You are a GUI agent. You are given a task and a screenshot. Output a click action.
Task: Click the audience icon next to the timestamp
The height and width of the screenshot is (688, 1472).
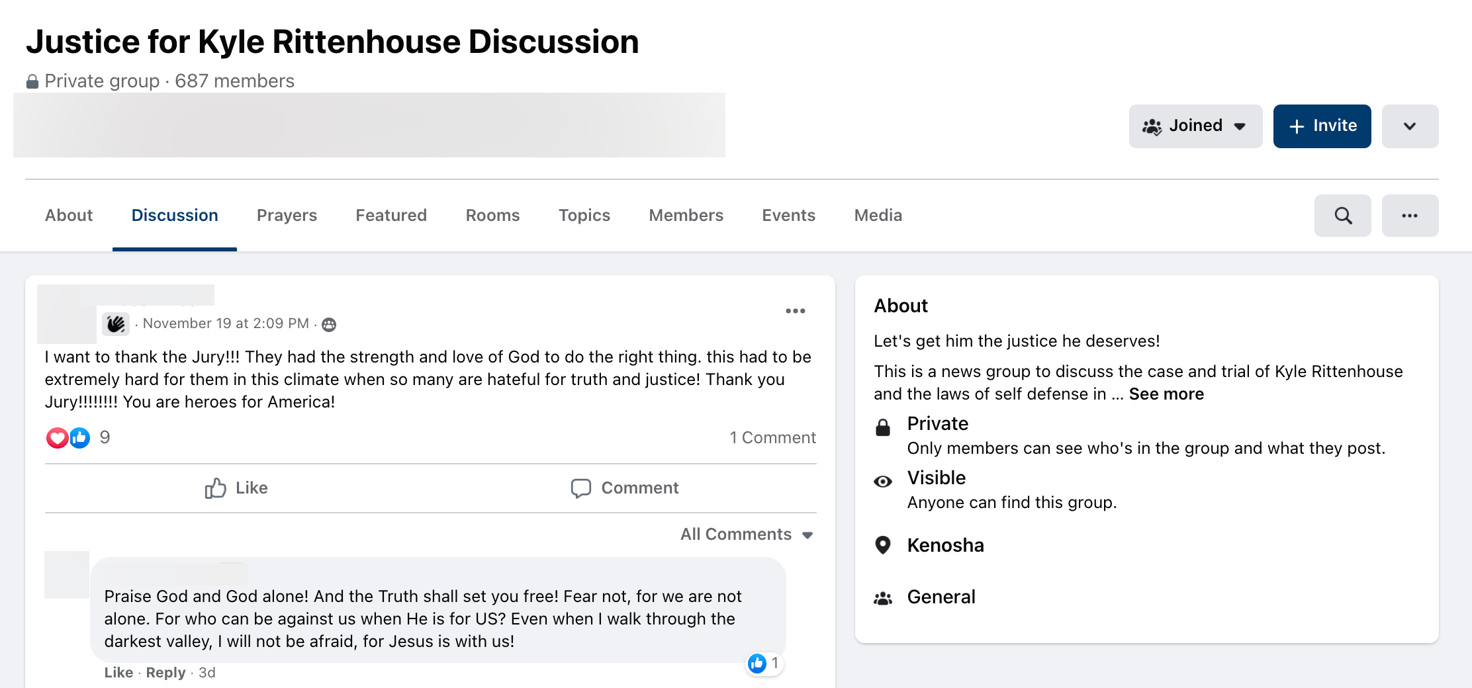tap(329, 324)
